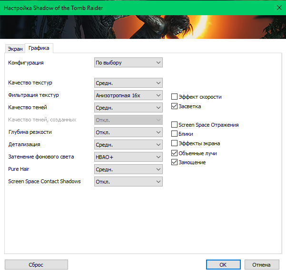This screenshot has height=270, width=286.
Task: Expand the Детализация dropdown
Action: [128, 145]
